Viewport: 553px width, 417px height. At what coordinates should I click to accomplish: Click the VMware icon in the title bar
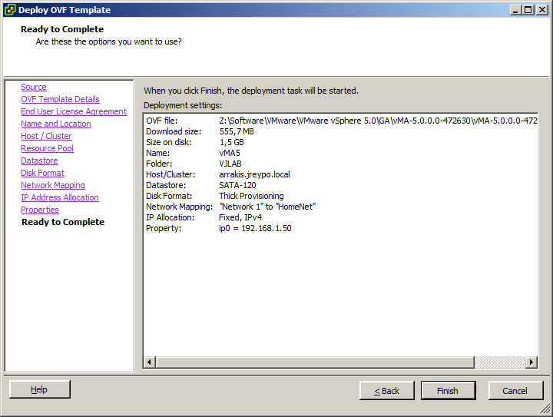(x=9, y=10)
